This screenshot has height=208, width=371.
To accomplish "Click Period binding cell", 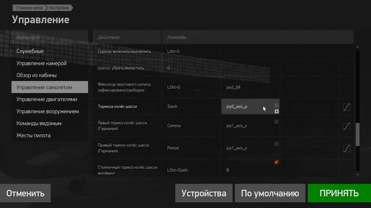I will tap(191, 148).
